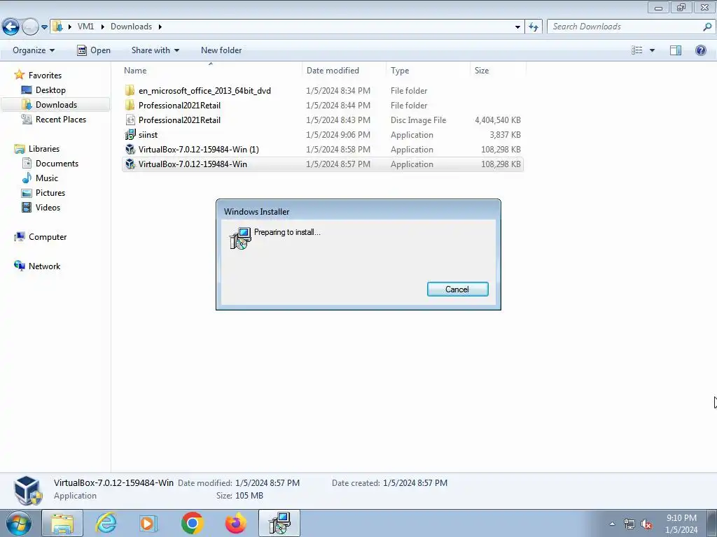Click the Downloads breadcrumb in address bar

click(x=131, y=27)
